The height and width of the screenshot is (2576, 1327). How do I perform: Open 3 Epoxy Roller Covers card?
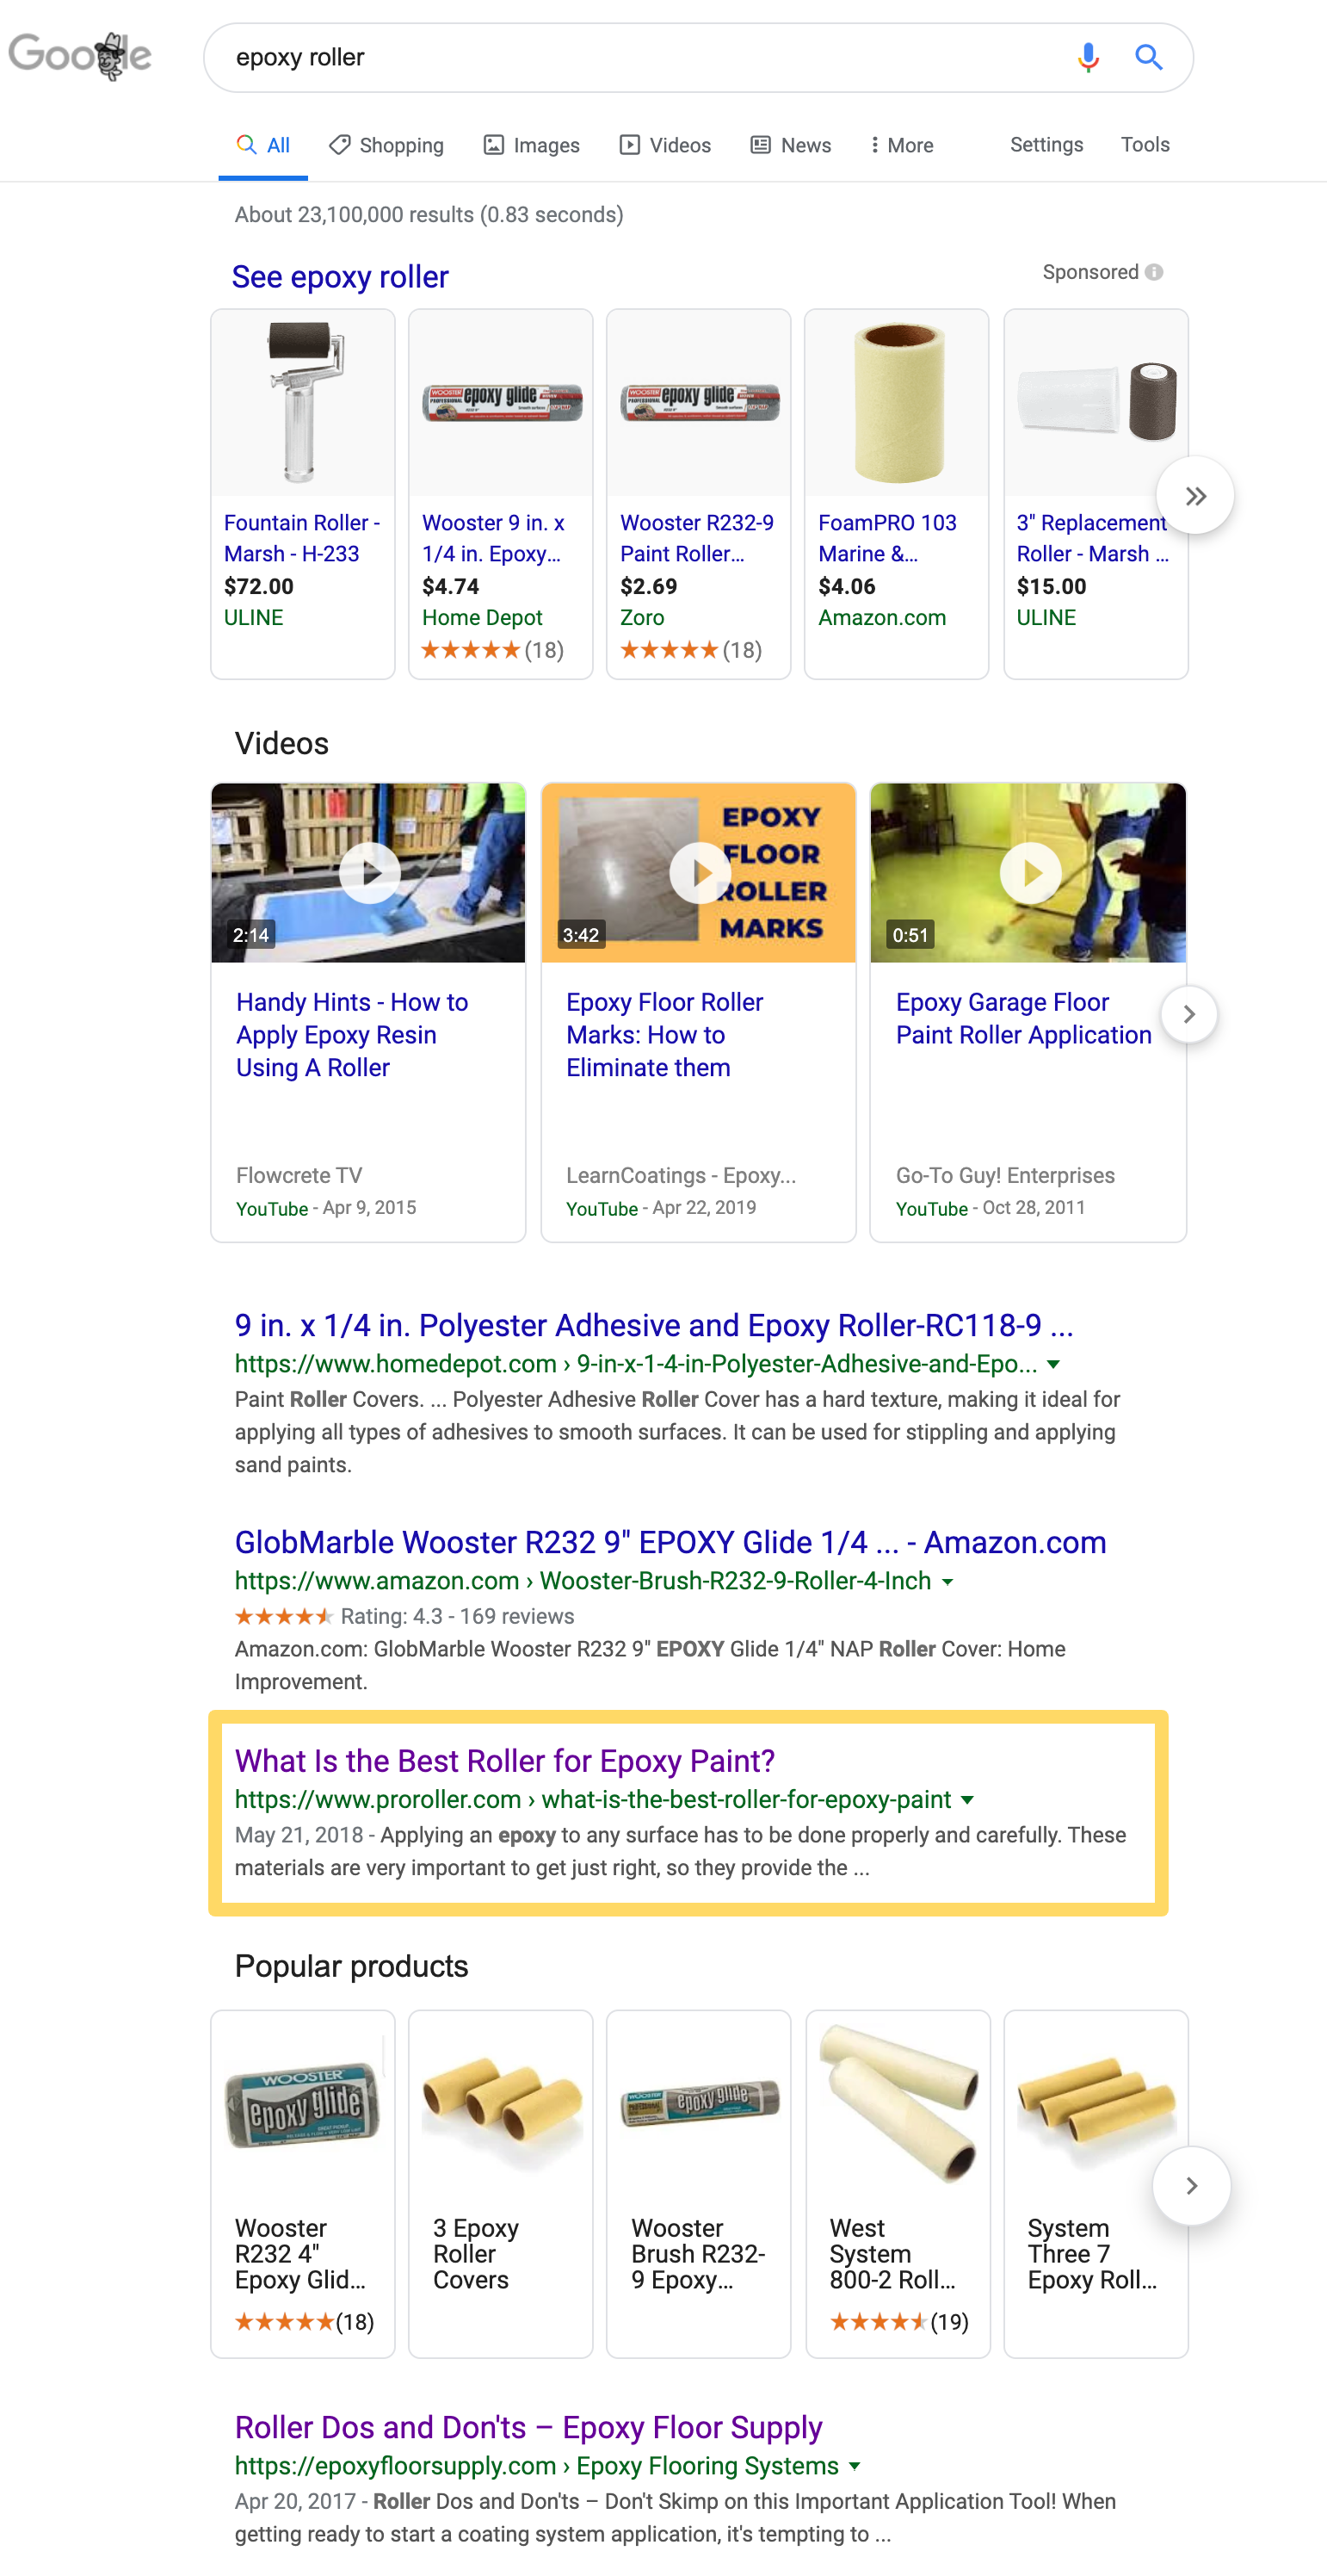pyautogui.click(x=501, y=2184)
